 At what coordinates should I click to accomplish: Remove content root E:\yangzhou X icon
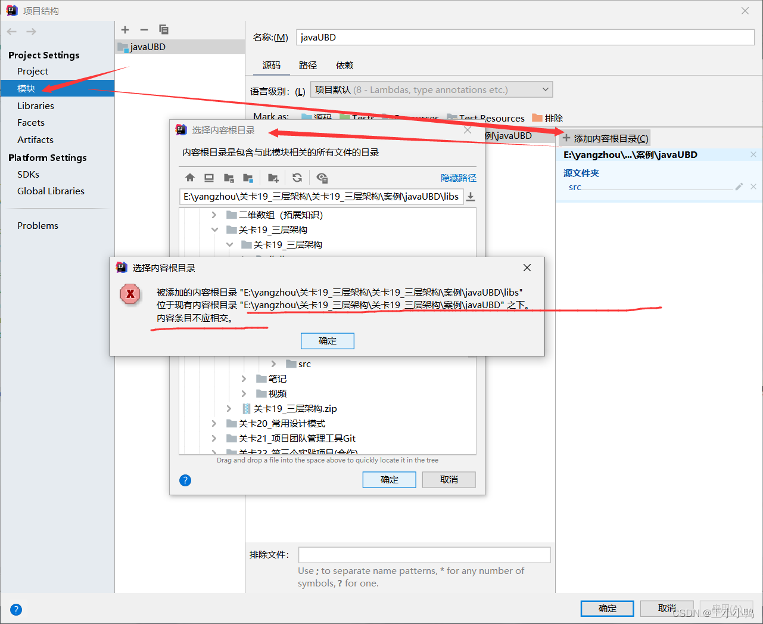pos(753,154)
